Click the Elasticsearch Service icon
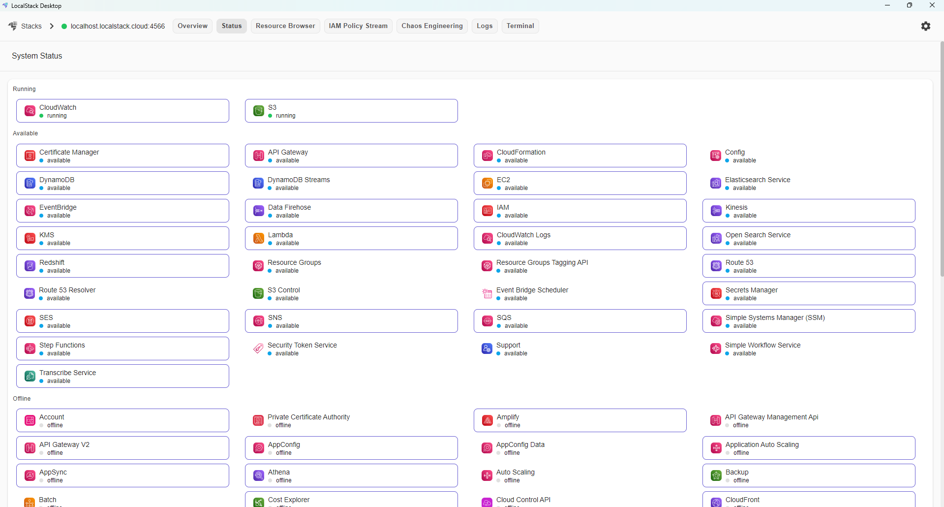The height and width of the screenshot is (507, 944). 716,183
